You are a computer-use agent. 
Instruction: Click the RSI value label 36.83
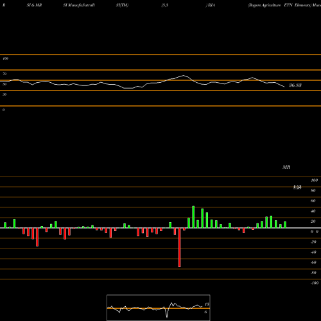295,85
